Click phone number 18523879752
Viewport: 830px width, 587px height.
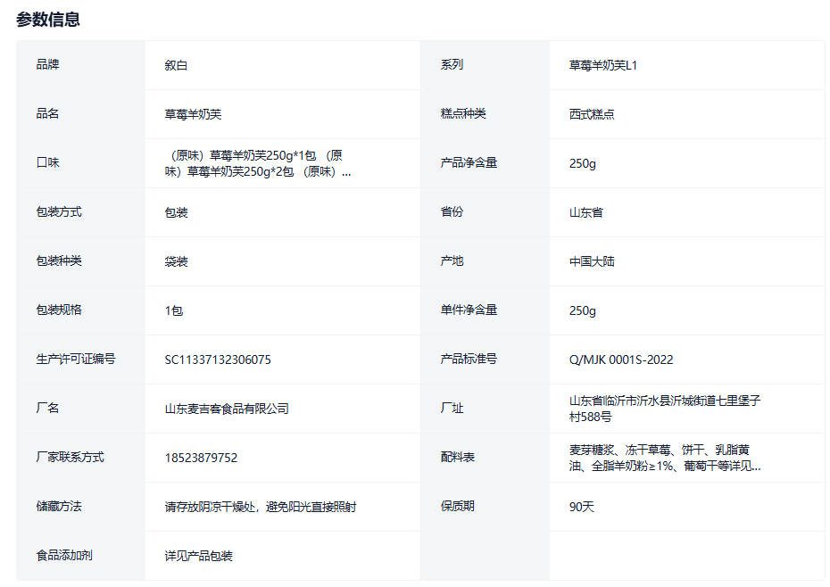point(201,458)
